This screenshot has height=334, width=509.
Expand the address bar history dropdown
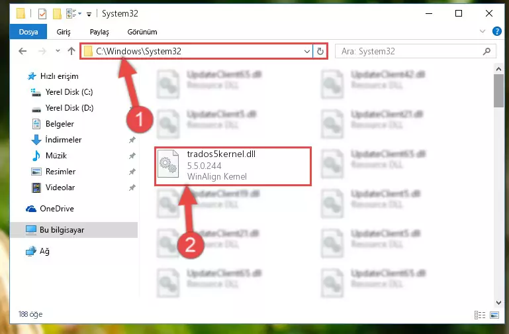pyautogui.click(x=306, y=51)
